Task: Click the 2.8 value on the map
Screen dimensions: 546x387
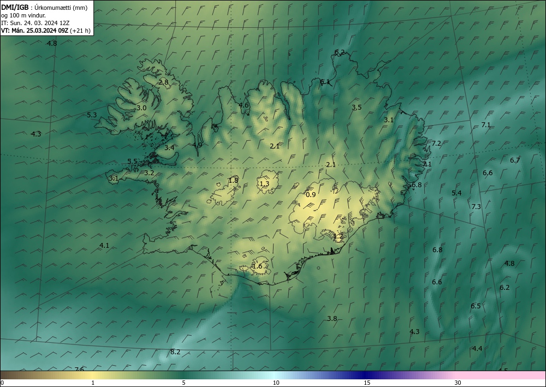Action: click(x=163, y=82)
